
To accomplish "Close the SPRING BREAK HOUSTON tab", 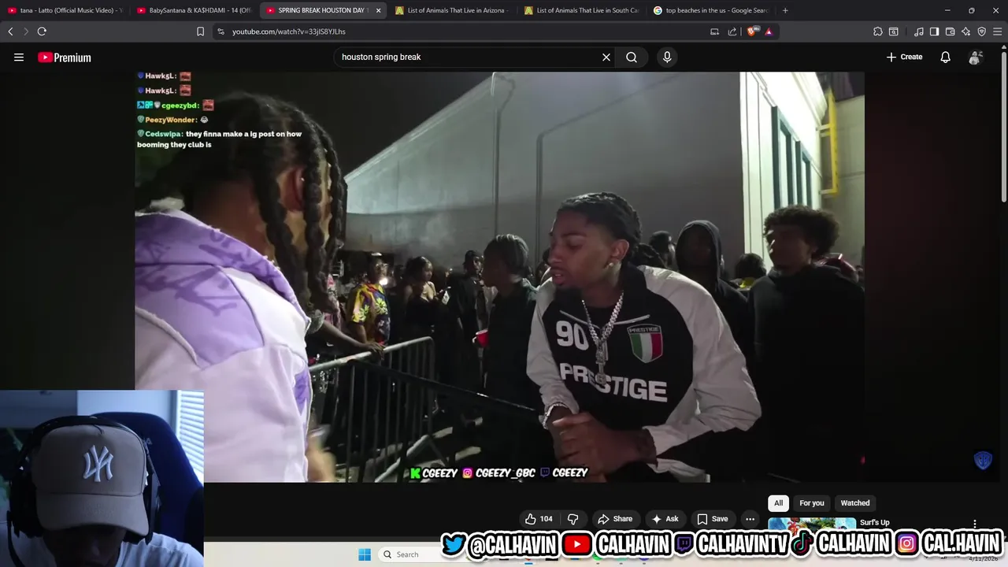I will pyautogui.click(x=378, y=10).
